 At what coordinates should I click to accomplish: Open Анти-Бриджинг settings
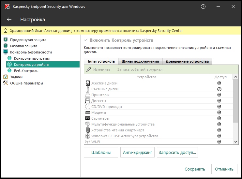coord(137,152)
